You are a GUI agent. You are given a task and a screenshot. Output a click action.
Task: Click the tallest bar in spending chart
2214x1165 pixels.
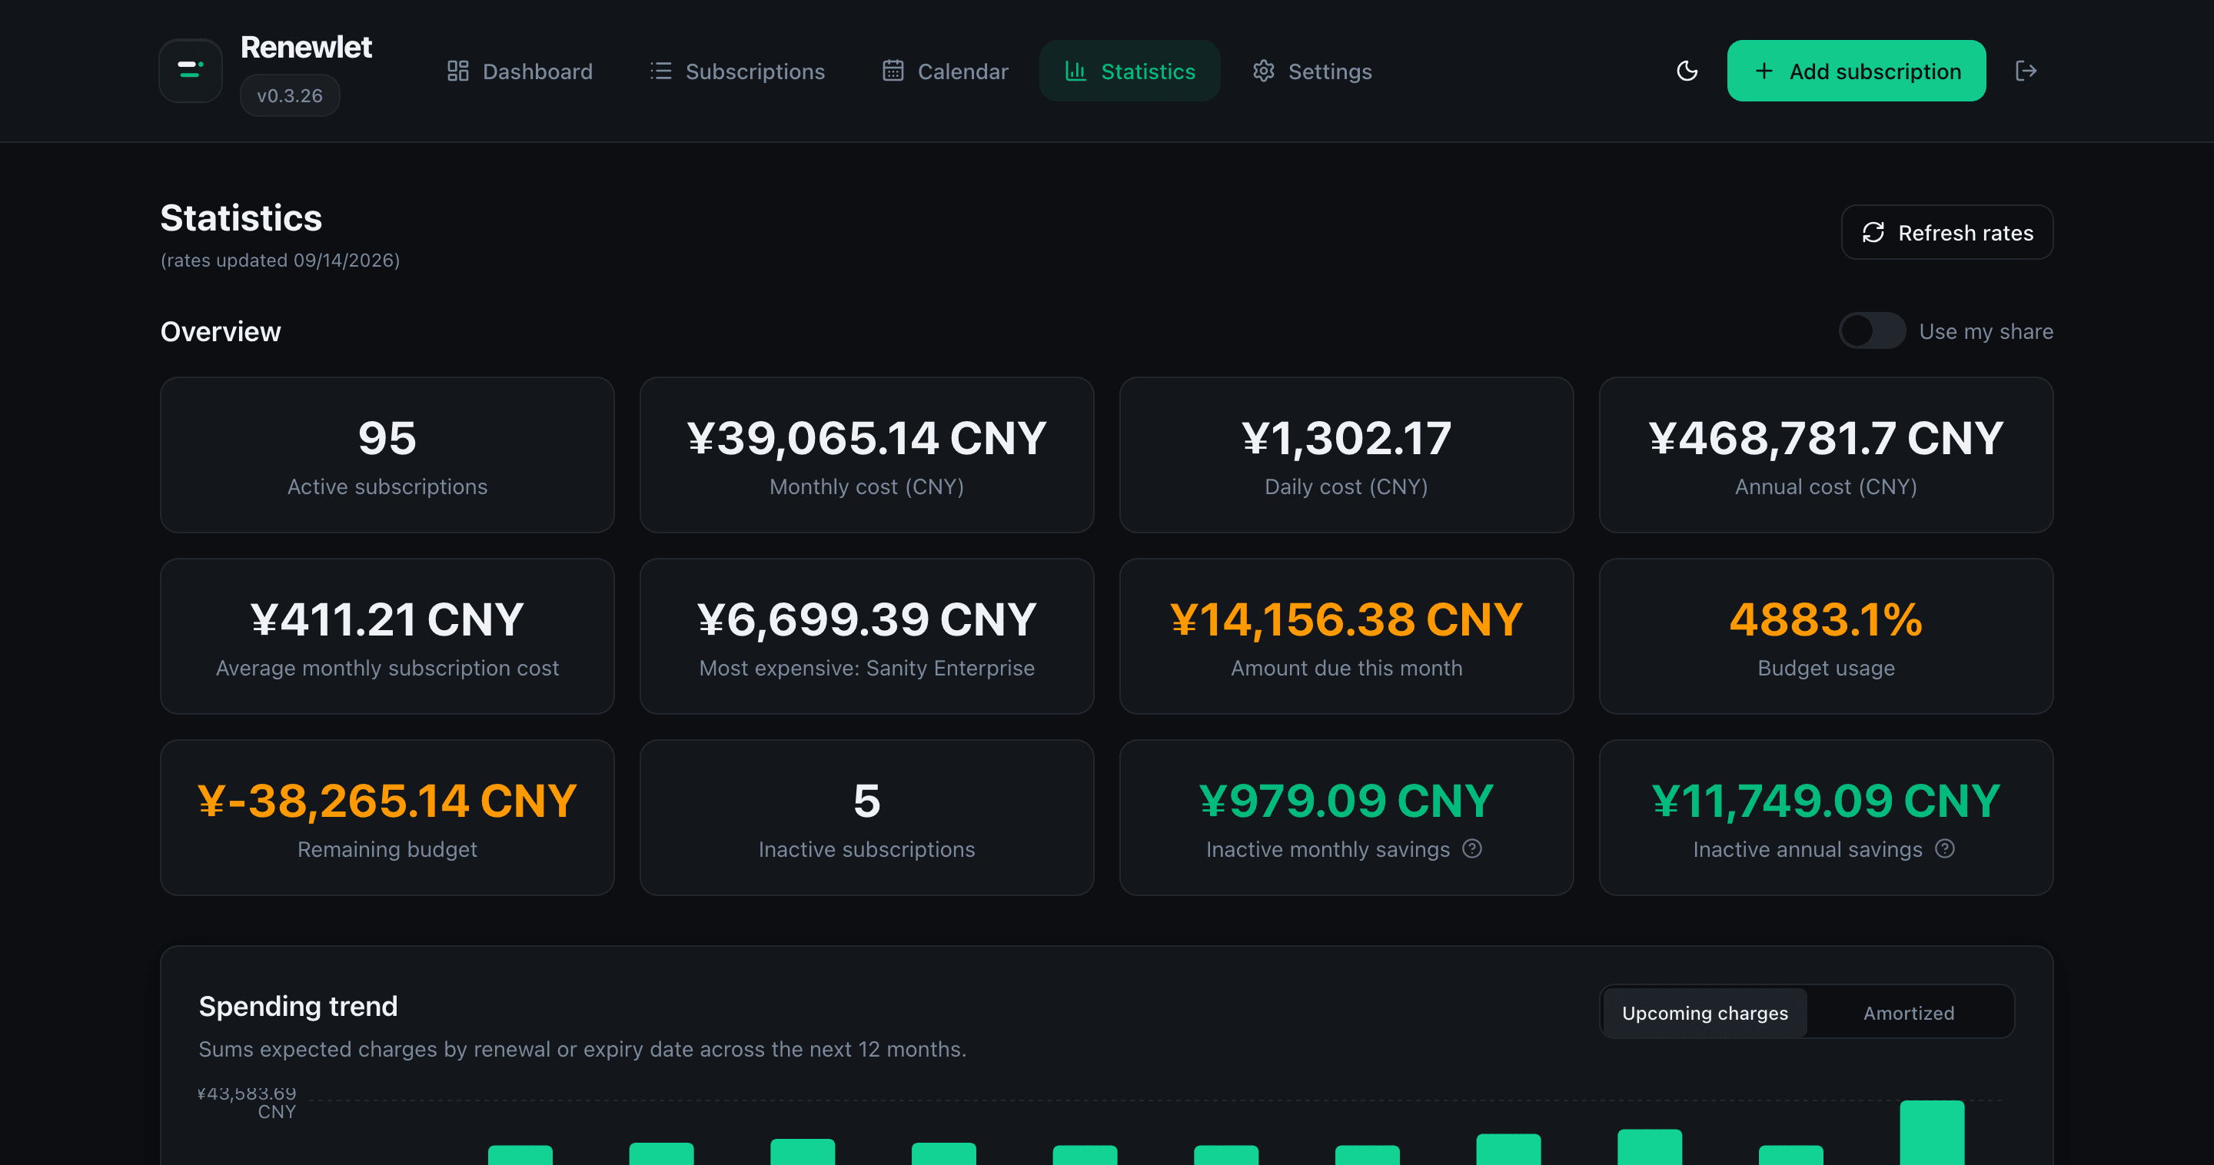tap(1931, 1133)
